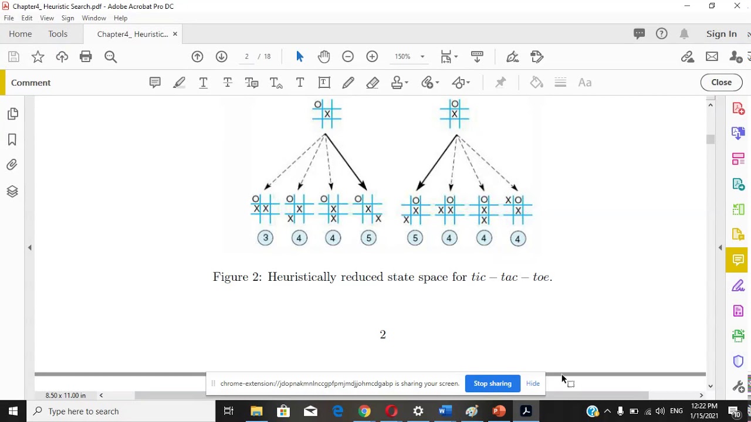Select the Eraser tool
This screenshot has height=422, width=751.
point(373,83)
